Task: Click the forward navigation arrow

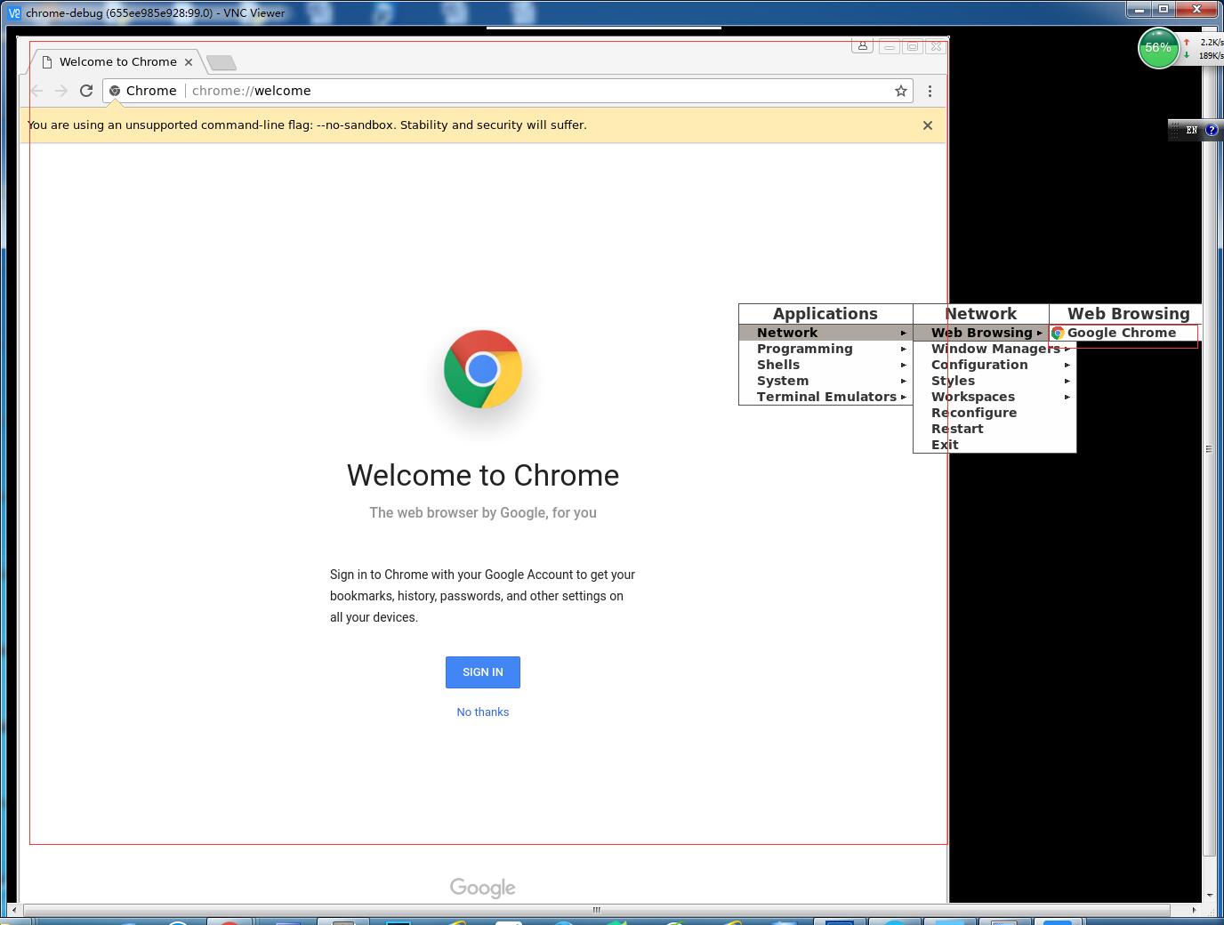Action: [61, 91]
